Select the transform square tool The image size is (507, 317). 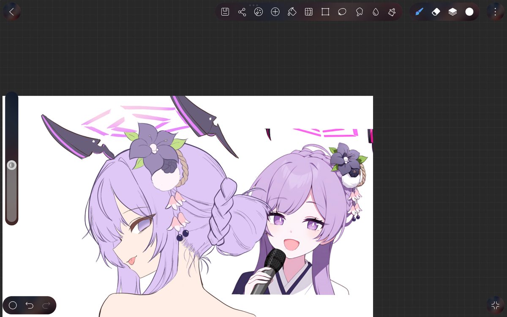pyautogui.click(x=325, y=12)
